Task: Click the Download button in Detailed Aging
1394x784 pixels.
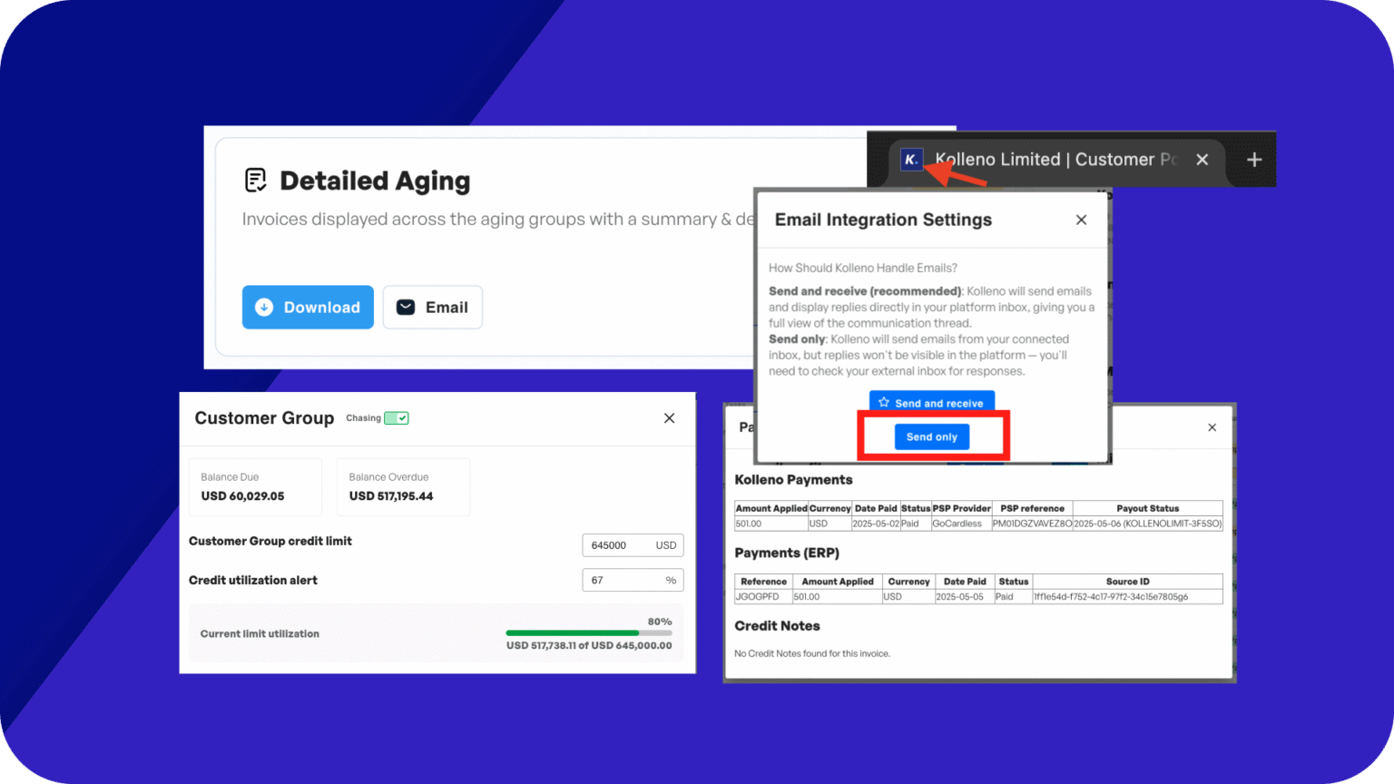Action: 308,307
